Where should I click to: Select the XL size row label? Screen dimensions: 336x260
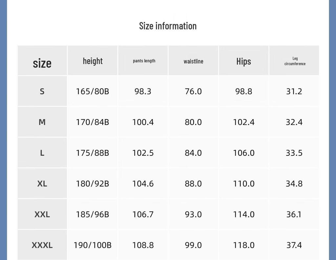[x=42, y=184]
